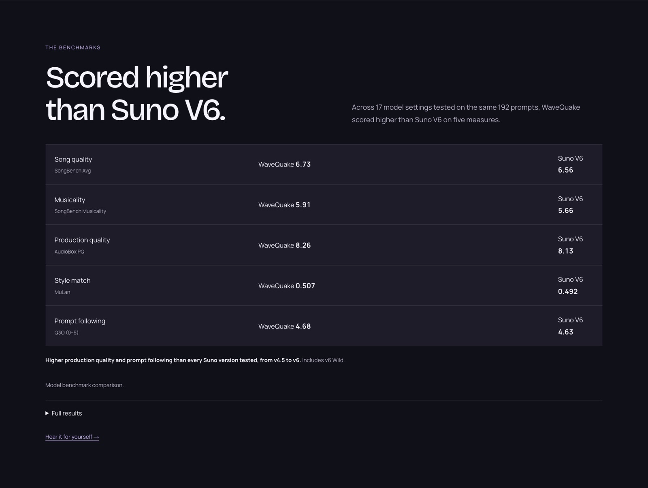Click the 'SongBench Avg' subtitle
Viewport: 648px width, 488px height.
pos(72,170)
